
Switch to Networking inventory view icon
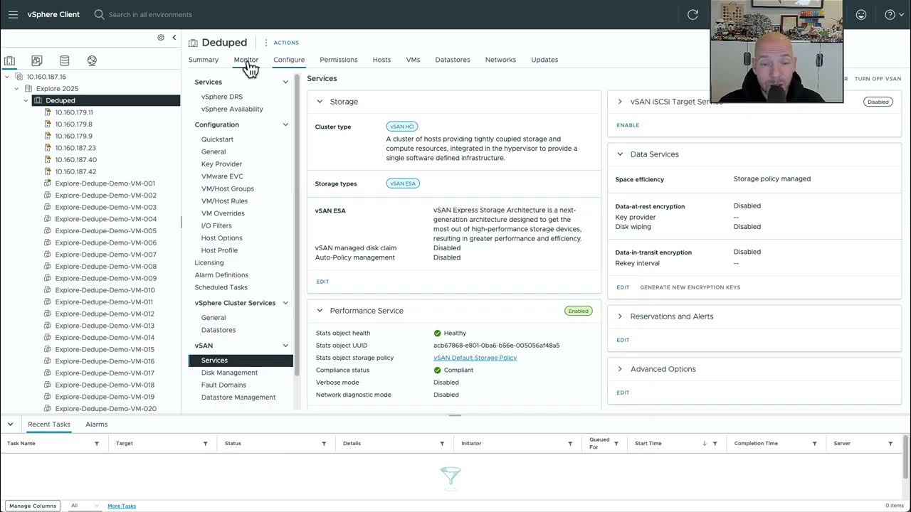pos(92,60)
